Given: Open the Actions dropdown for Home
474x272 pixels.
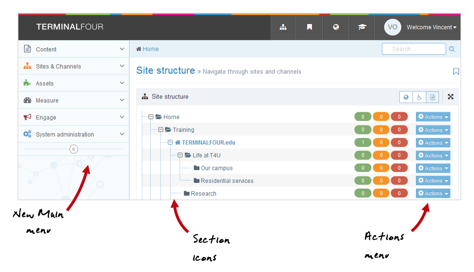Looking at the screenshot, I should [433, 117].
